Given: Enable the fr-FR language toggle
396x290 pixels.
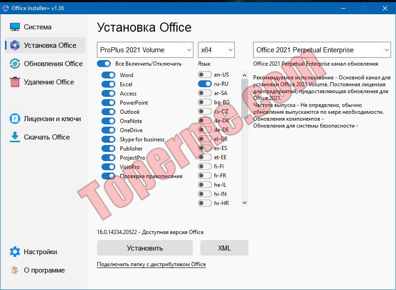Looking at the screenshot, I should (x=205, y=175).
